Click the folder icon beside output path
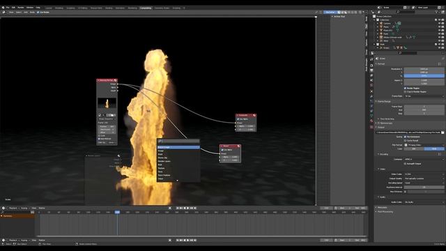Image resolution: width=446 pixels, height=251 pixels. pos(443,132)
